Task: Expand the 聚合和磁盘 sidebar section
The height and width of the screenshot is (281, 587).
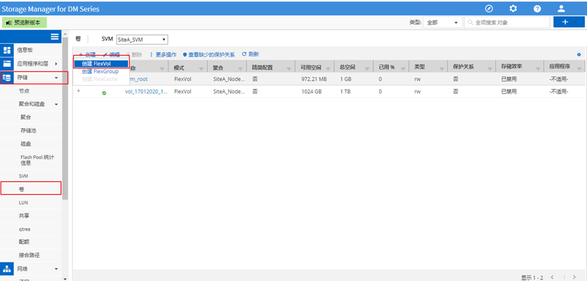Action: point(56,104)
